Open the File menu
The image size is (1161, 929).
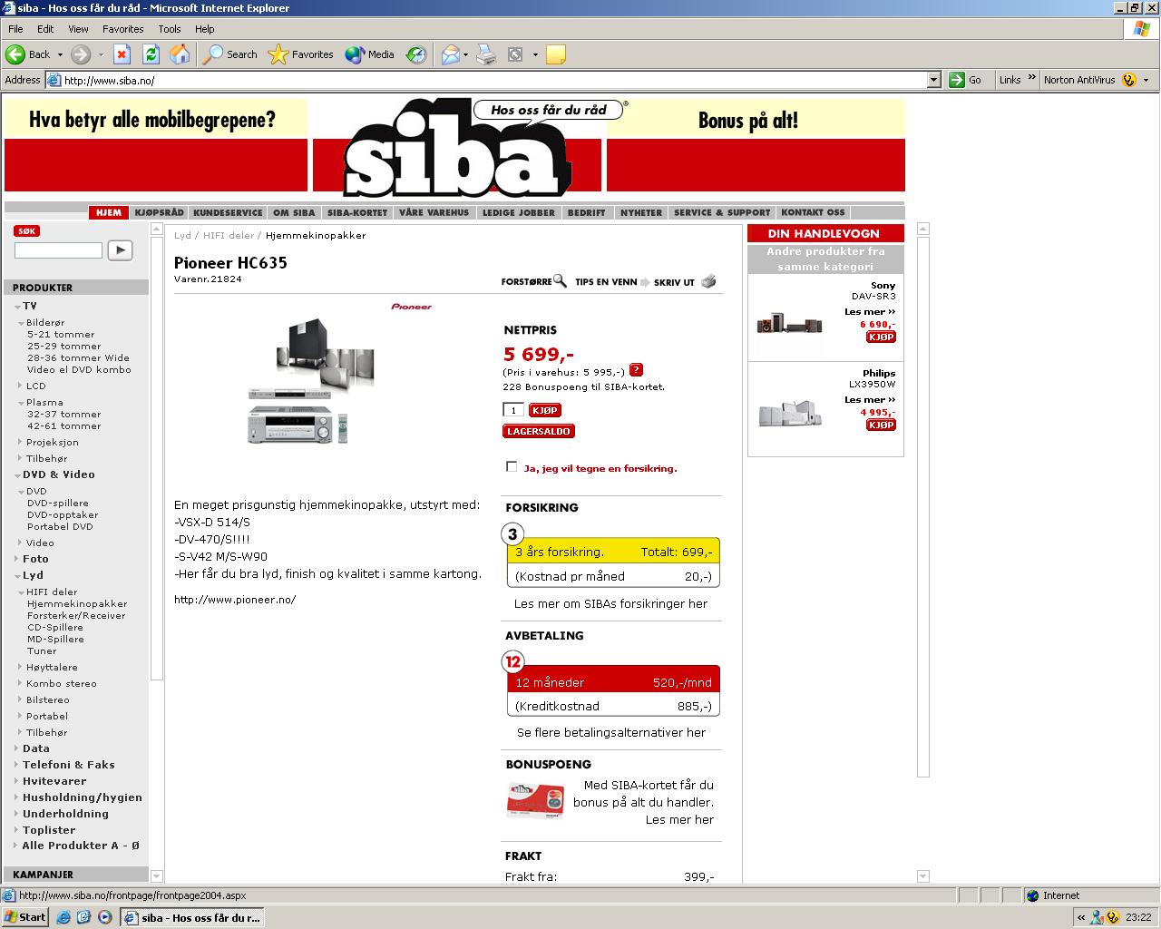(15, 29)
